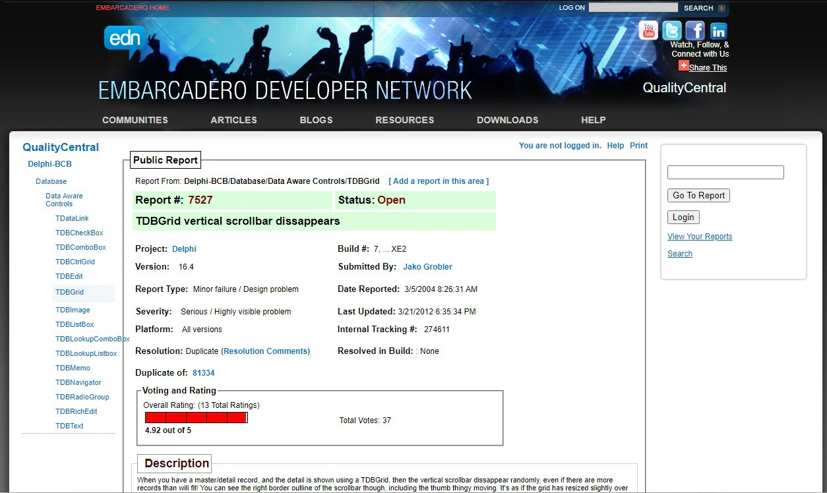This screenshot has height=493, width=827.
Task: Select highlighted TDBGrid in the sidebar
Action: point(69,292)
